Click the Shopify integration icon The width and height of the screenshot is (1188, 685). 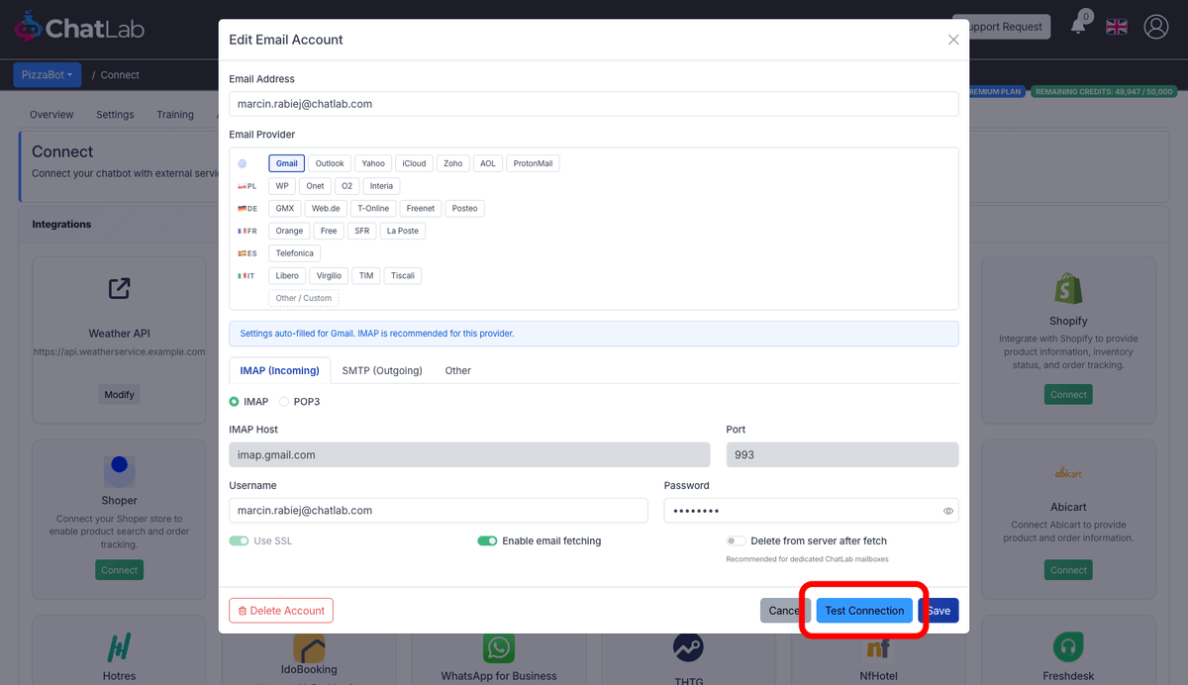[x=1068, y=288]
